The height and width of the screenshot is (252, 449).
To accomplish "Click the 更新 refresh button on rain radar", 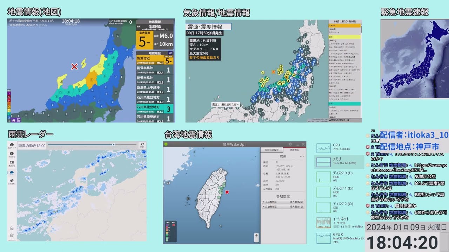I will [142, 145].
